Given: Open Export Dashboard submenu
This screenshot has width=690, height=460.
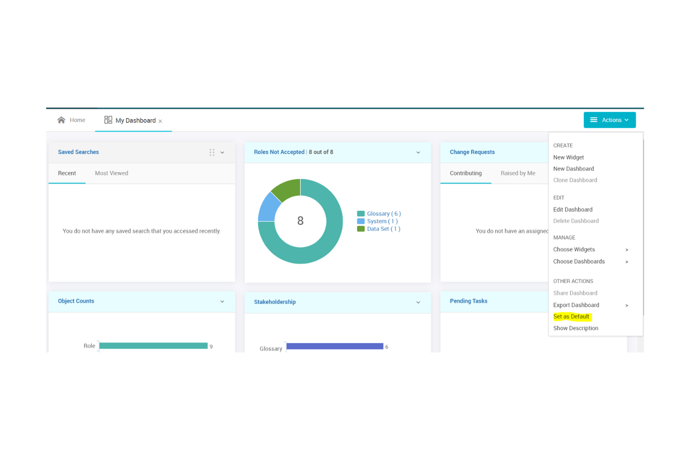Looking at the screenshot, I should pyautogui.click(x=591, y=305).
